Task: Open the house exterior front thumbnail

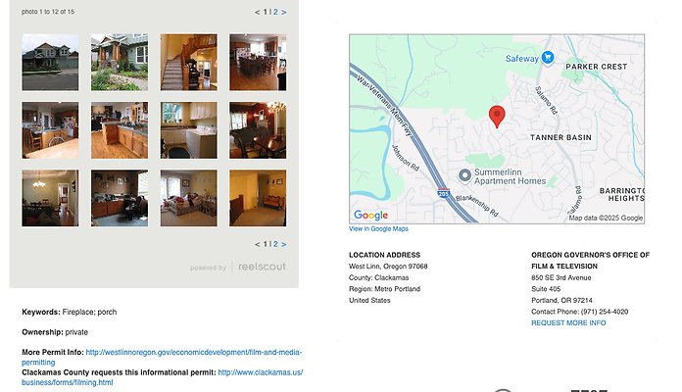Action: point(50,62)
